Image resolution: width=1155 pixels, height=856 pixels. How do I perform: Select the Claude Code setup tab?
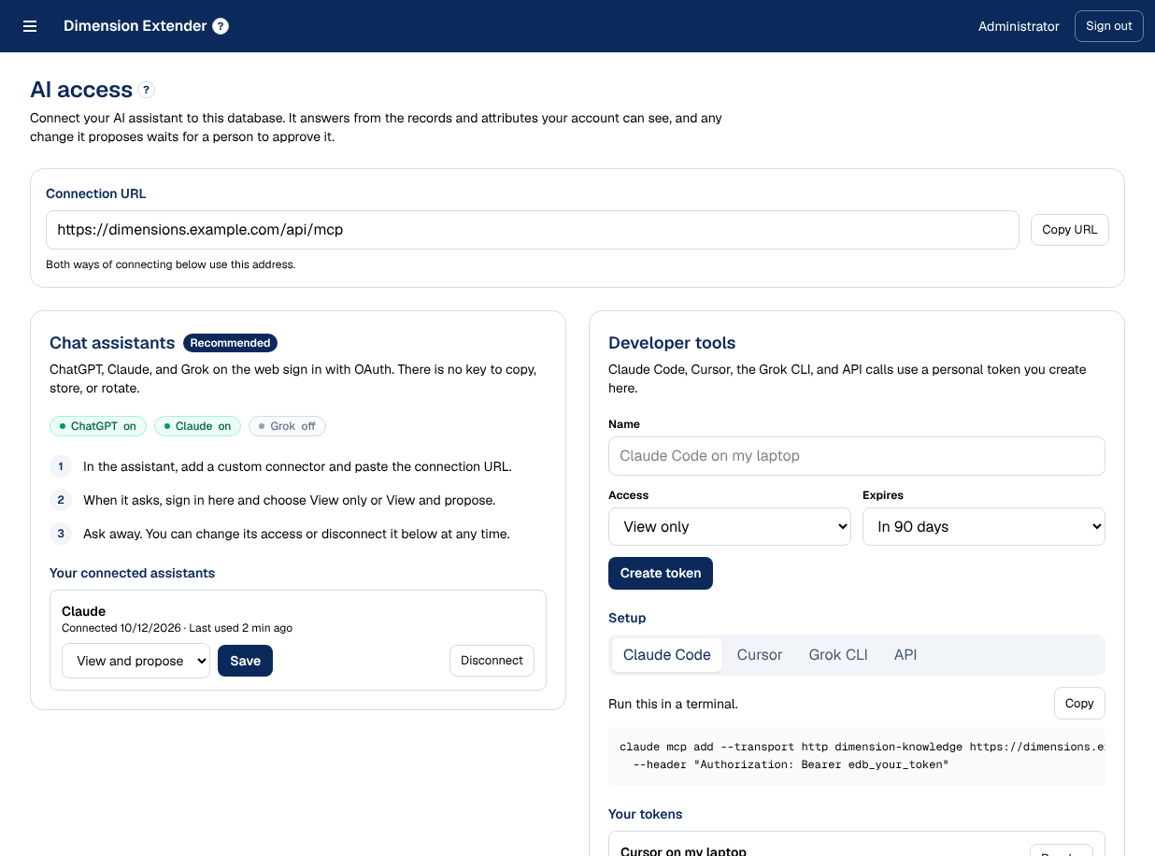[x=667, y=655]
